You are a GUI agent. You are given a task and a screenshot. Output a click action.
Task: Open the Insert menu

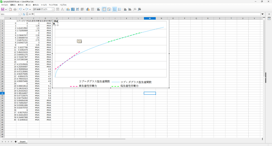click(28, 5)
